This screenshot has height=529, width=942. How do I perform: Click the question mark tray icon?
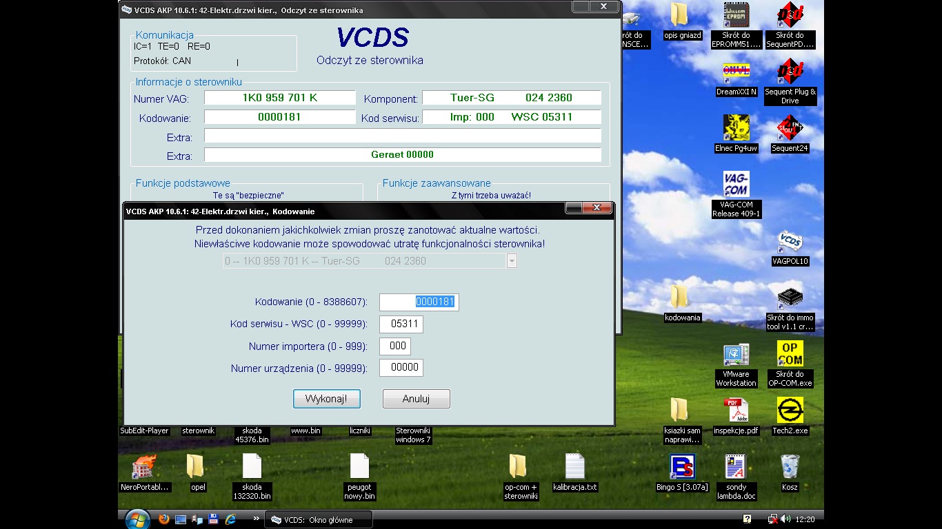[x=747, y=519]
